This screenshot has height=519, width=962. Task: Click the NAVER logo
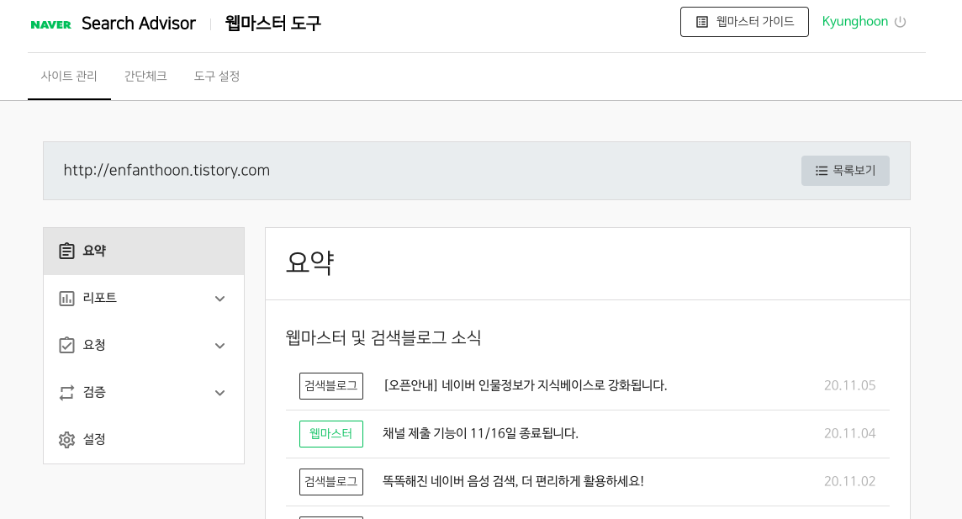coord(51,24)
